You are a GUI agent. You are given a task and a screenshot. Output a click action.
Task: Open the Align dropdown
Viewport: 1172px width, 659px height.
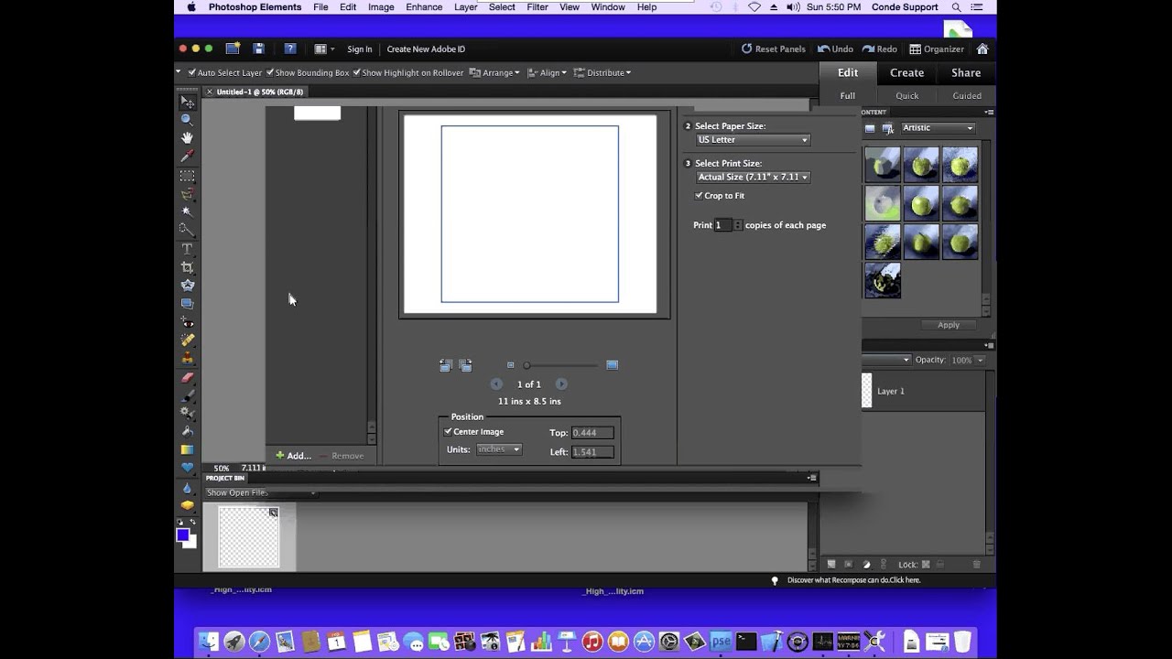(x=547, y=72)
